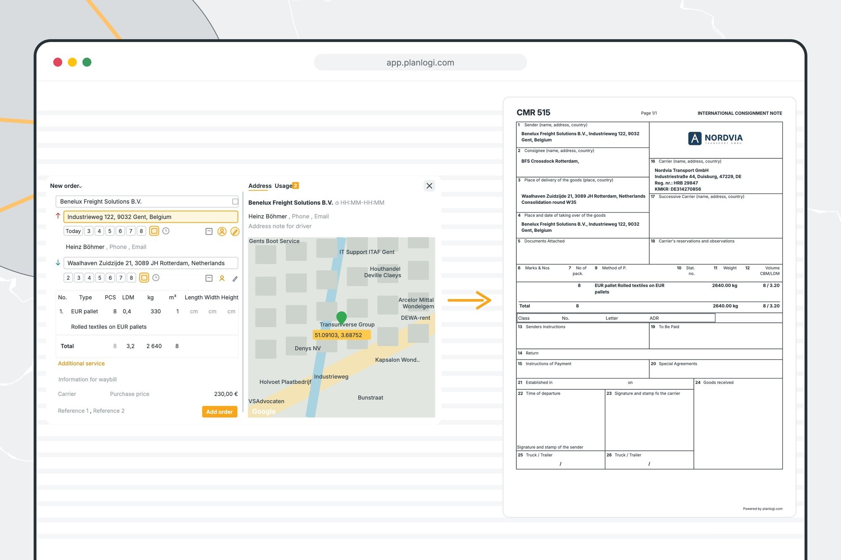This screenshot has height=560, width=841.
Task: Open the clock time picker for the delivery address
Action: [x=156, y=278]
